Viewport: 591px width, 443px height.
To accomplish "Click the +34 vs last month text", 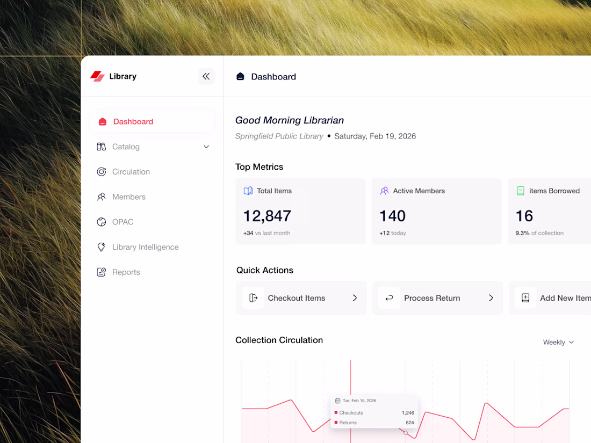I will (267, 233).
